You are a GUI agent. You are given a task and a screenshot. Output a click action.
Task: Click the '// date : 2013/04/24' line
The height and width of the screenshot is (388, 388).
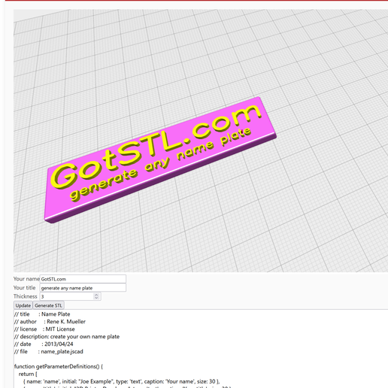pos(44,344)
